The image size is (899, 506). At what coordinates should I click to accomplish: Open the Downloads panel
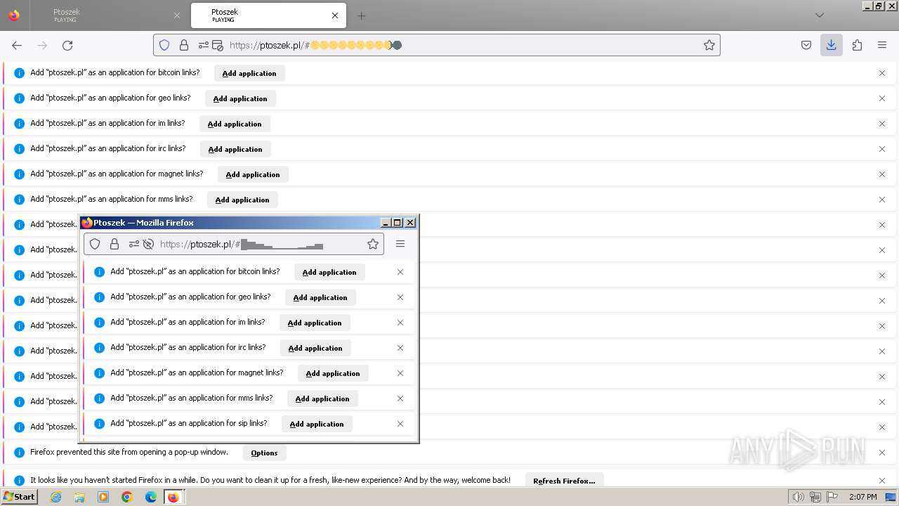pos(832,45)
